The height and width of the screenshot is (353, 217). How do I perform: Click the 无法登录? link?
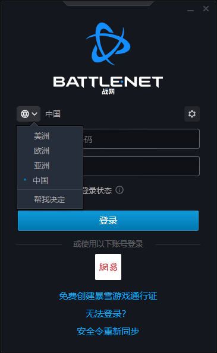point(106,314)
